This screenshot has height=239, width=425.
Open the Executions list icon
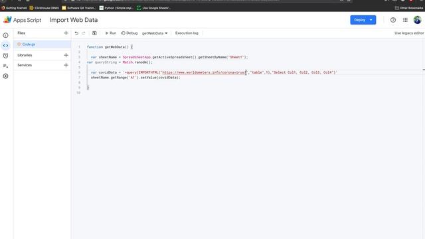[x=5, y=66]
